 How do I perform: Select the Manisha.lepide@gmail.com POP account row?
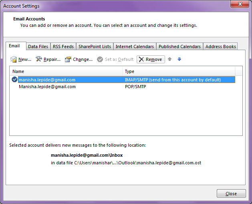click(x=123, y=87)
